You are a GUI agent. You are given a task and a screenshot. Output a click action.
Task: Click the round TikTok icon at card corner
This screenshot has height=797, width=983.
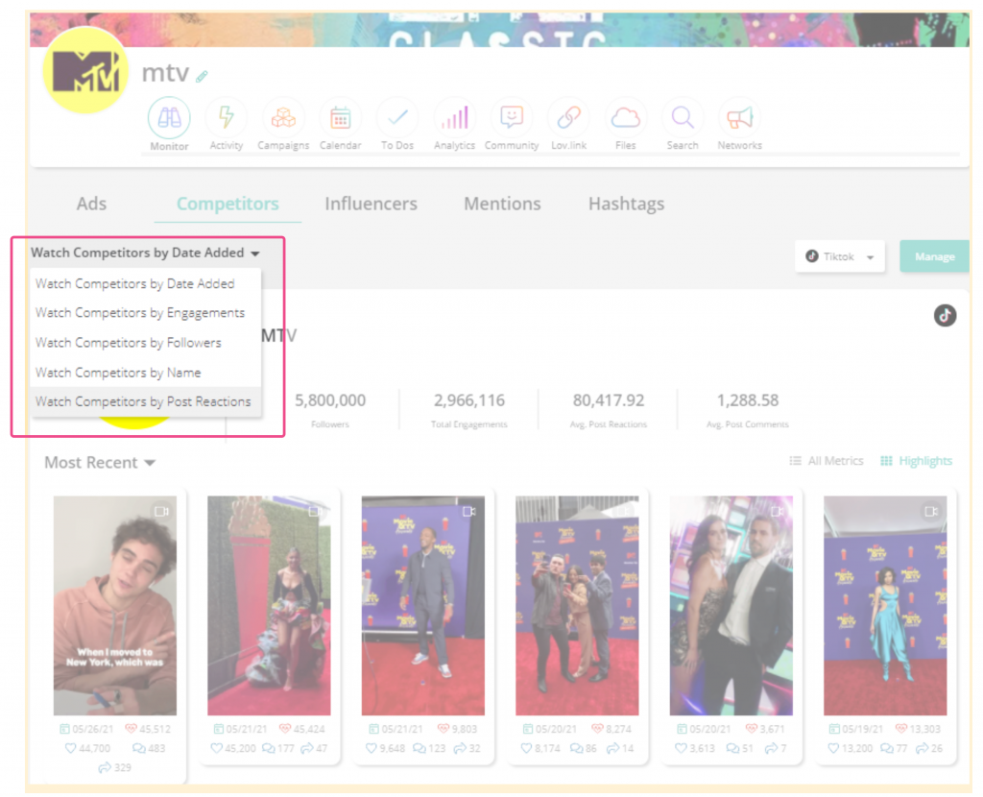(945, 315)
